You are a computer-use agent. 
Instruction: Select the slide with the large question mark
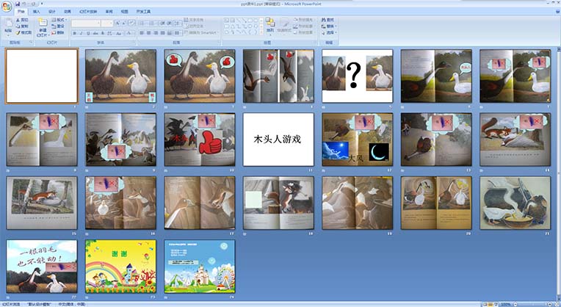(x=358, y=76)
